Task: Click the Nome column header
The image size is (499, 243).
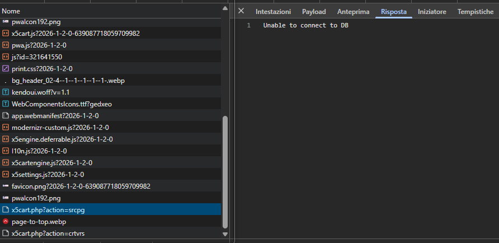Action: tap(11, 11)
